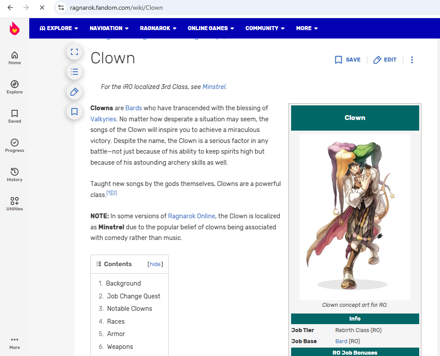Open site information icon in address bar

click(x=61, y=8)
